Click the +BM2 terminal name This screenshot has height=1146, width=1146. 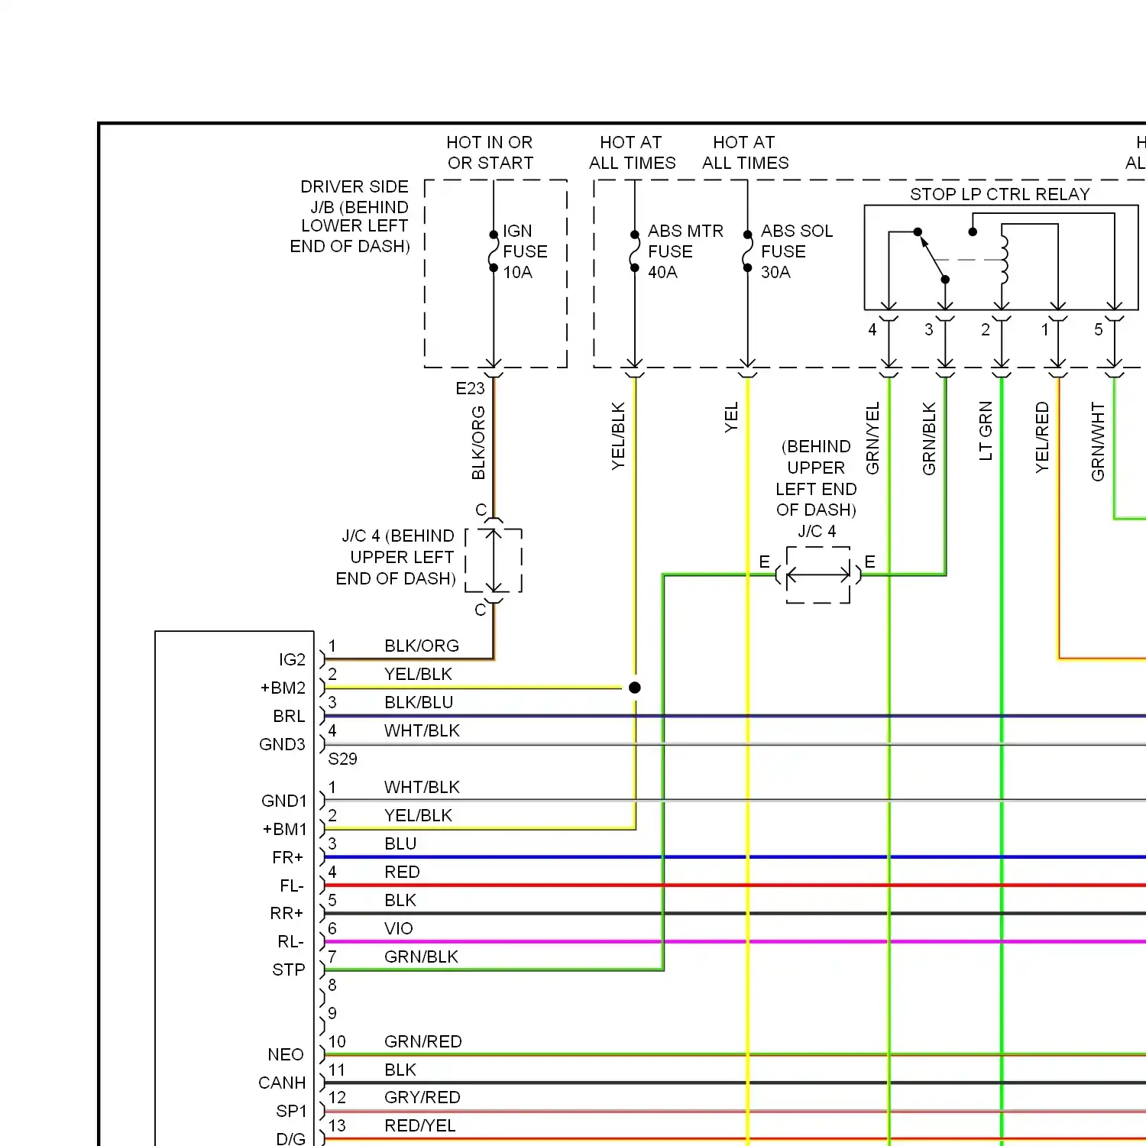pyautogui.click(x=283, y=688)
